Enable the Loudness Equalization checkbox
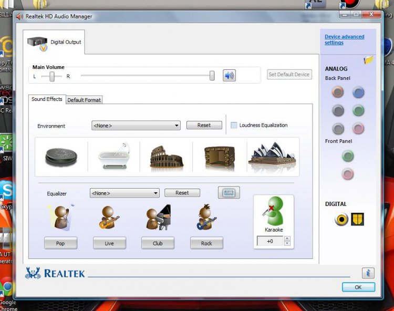The height and width of the screenshot is (311, 394). (234, 125)
